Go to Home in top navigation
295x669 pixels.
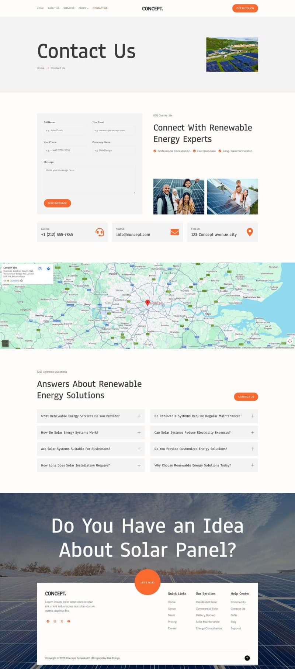coord(40,8)
